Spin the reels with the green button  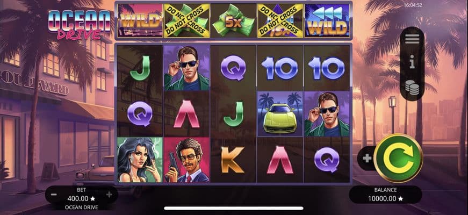click(x=398, y=158)
